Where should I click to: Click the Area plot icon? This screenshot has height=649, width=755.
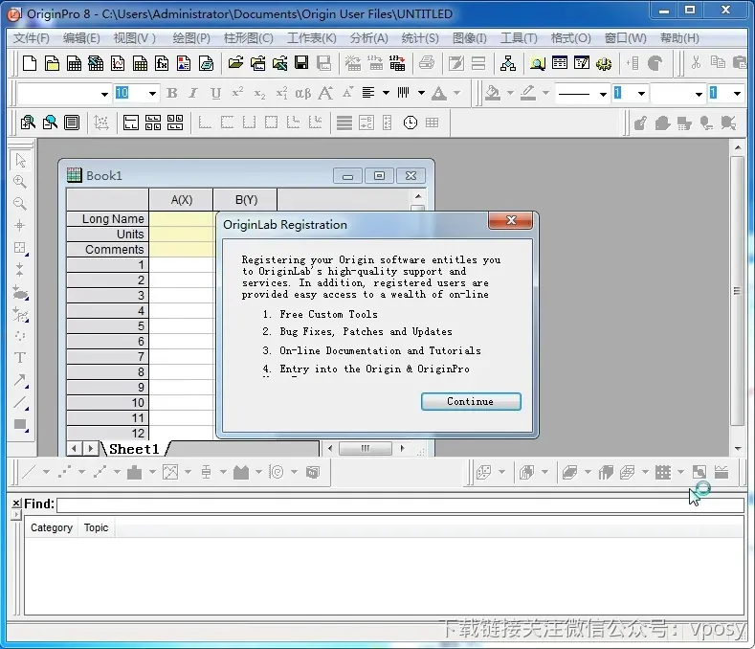coord(241,472)
